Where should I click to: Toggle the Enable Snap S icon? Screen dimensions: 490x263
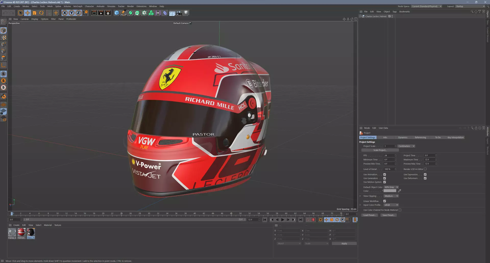click(4, 74)
